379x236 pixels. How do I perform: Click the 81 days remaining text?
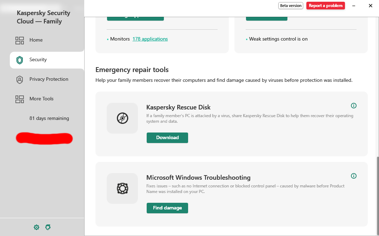click(49, 119)
